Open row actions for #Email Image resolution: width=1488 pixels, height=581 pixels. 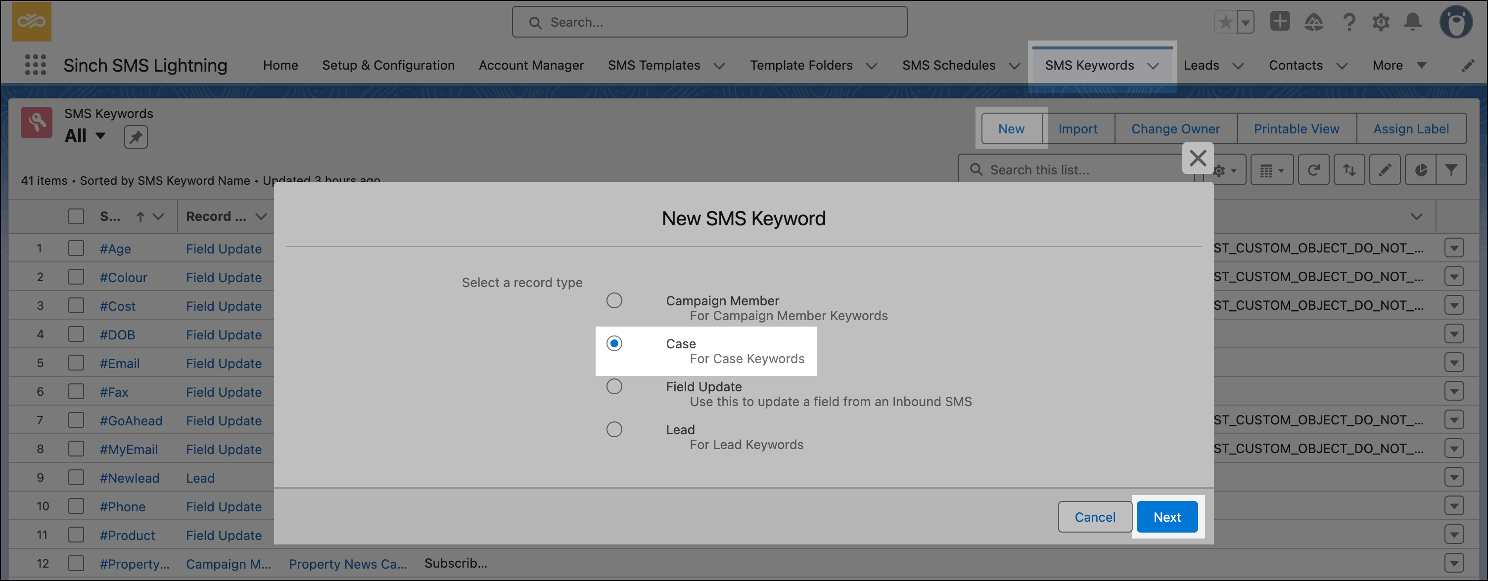1454,363
